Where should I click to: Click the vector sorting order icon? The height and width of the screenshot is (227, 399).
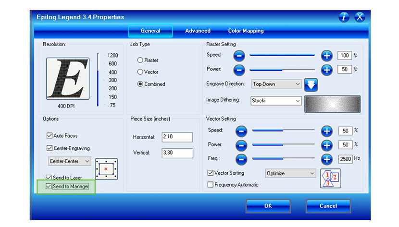[330, 178]
